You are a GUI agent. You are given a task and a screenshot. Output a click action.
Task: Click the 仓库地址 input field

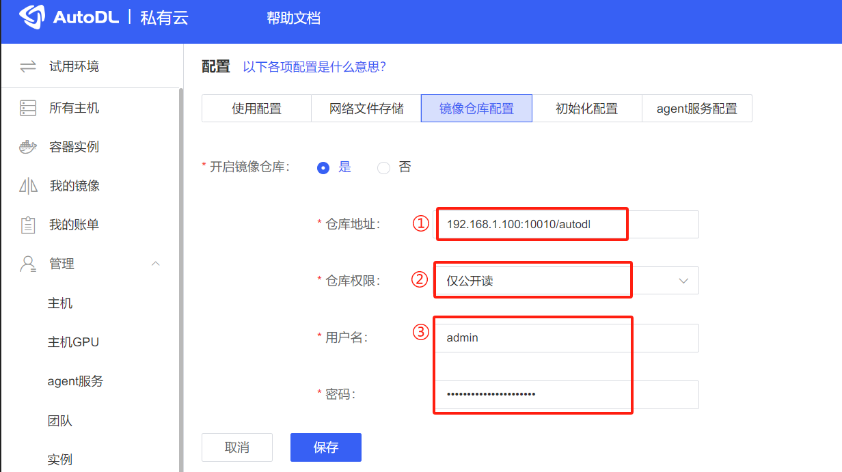click(x=532, y=223)
